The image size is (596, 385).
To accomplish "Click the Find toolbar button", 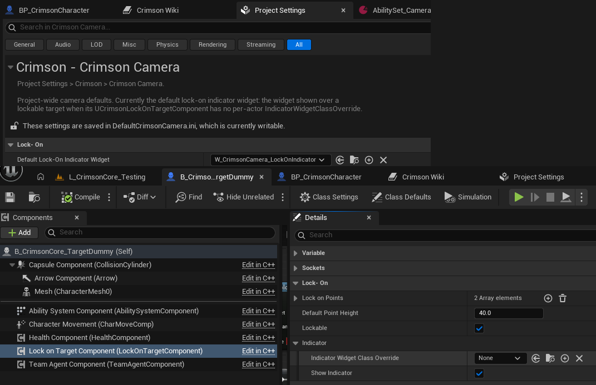I will pos(189,197).
